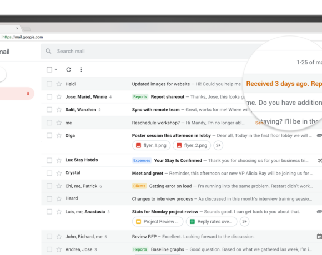Star the John, Richard, me thread

[59, 237]
